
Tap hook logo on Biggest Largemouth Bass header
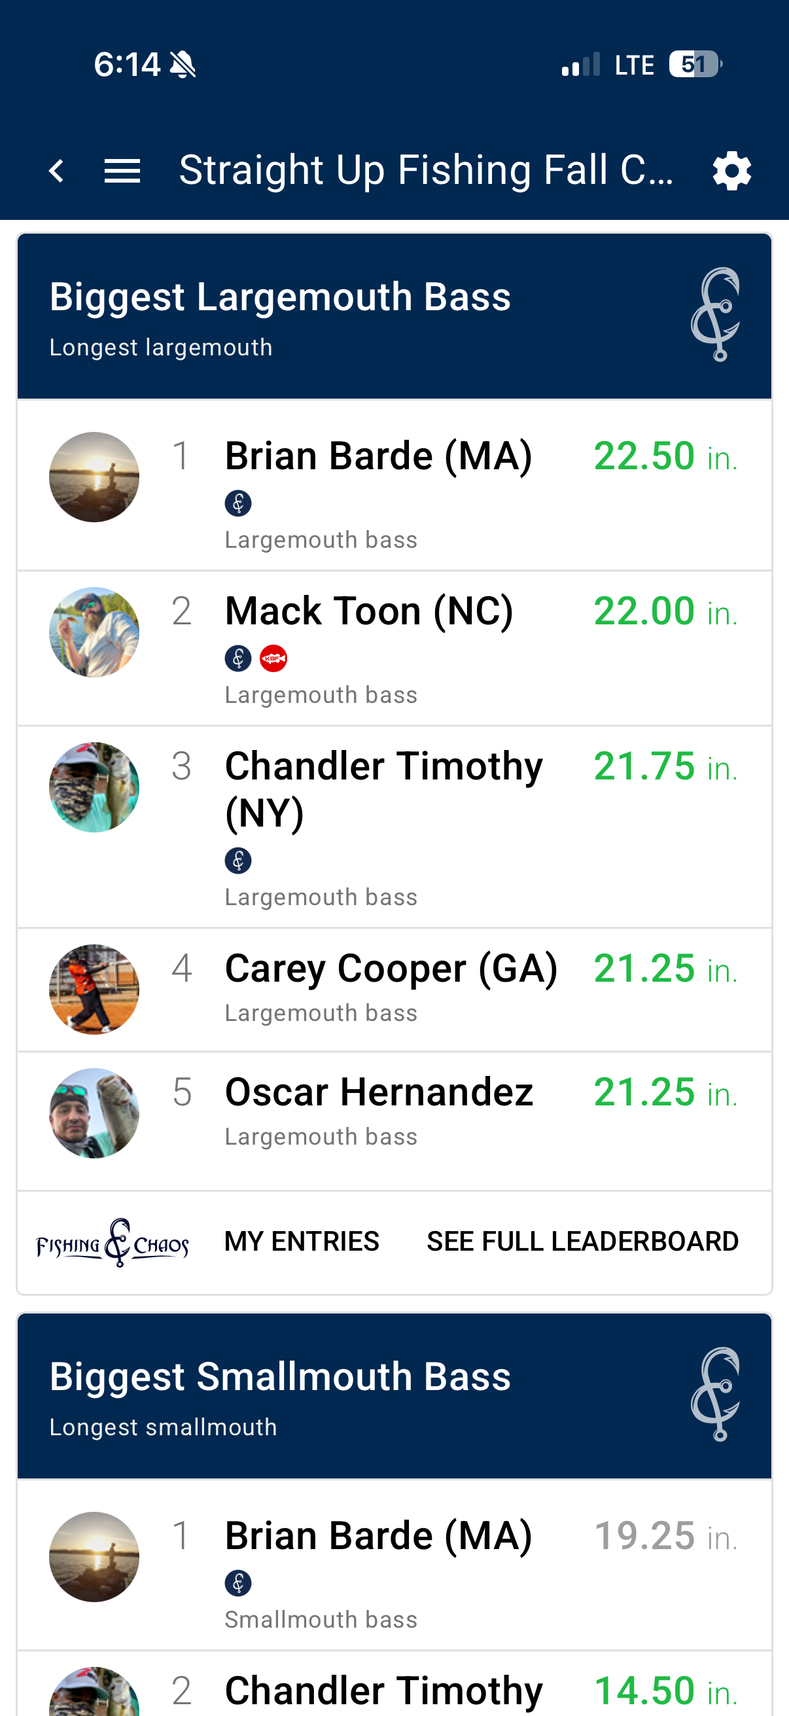pyautogui.click(x=716, y=314)
